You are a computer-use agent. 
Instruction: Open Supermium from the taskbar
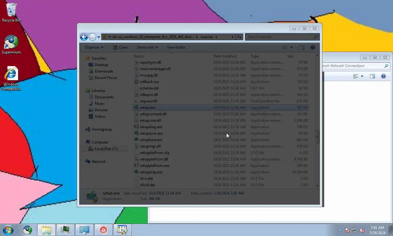(x=27, y=230)
